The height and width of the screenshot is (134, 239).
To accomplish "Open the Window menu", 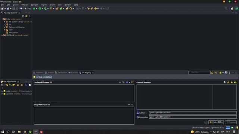I will tap(68, 5).
